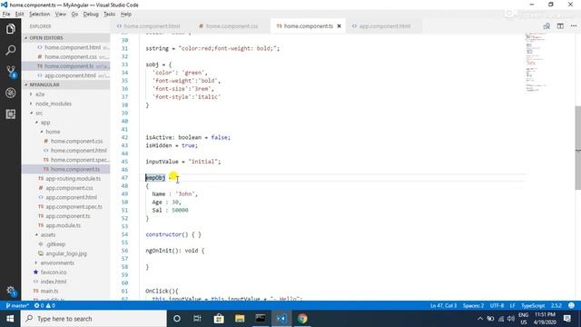Open the Source Control view
The image size is (581, 327).
point(10,72)
